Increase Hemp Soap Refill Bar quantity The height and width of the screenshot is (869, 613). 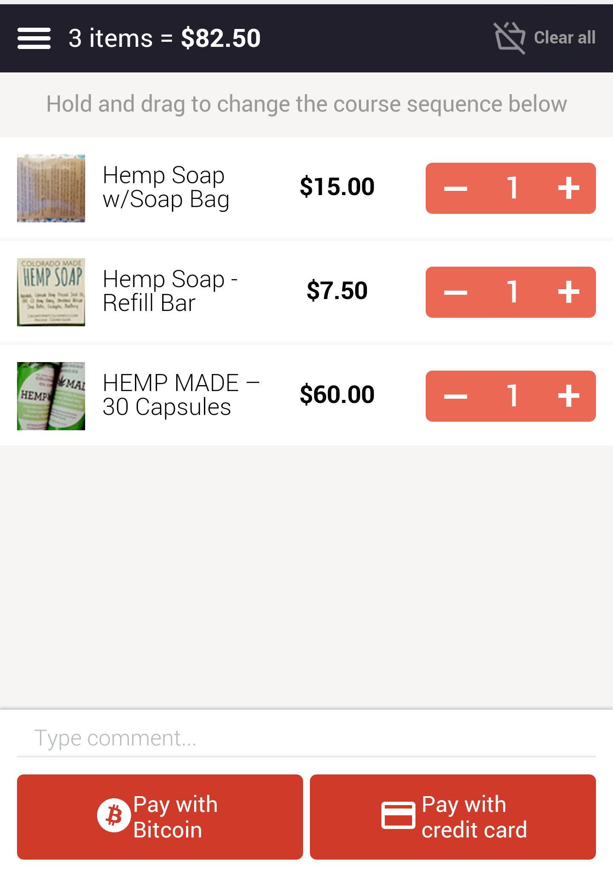(568, 292)
